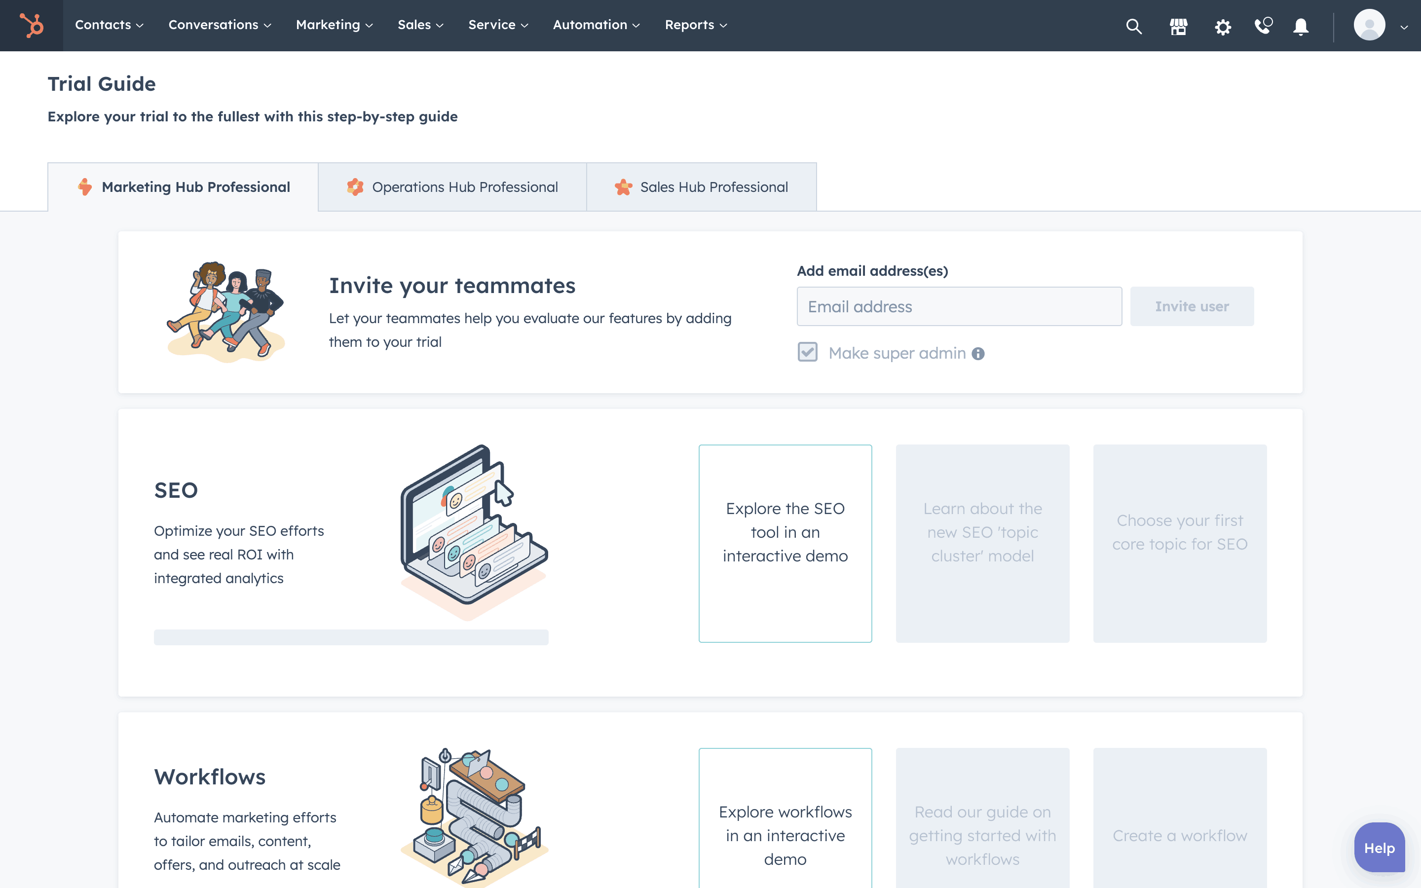Expand the Contacts menu
The width and height of the screenshot is (1421, 888).
tap(109, 25)
